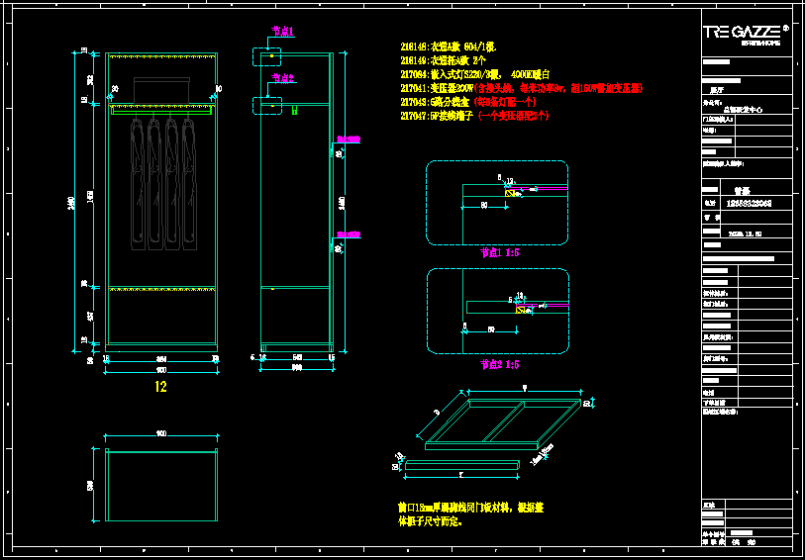Click the date 2023.11.30 in title block
This screenshot has height=560, width=805.
[x=745, y=233]
